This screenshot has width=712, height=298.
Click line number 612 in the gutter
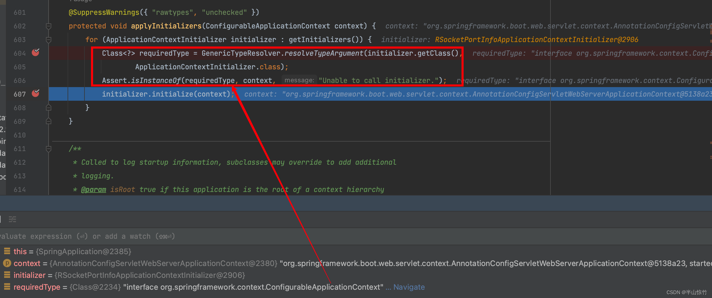(x=20, y=162)
